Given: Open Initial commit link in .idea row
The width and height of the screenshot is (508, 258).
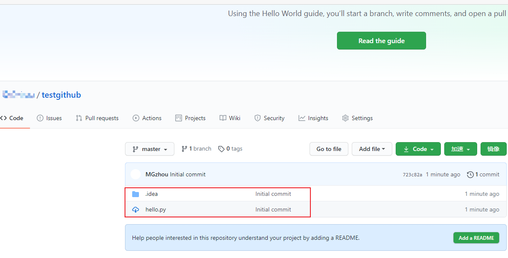Looking at the screenshot, I should tap(273, 194).
